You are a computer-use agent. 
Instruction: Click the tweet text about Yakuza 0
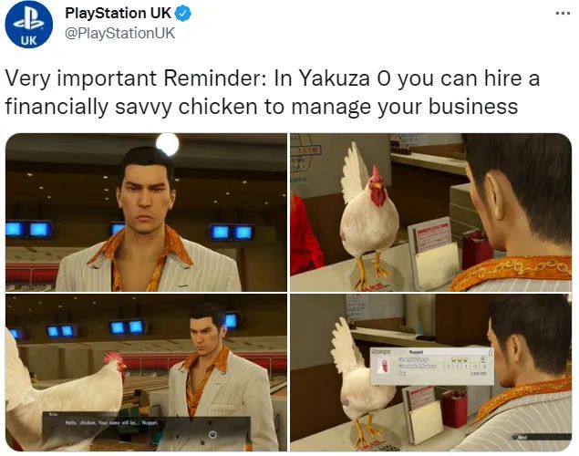[x=272, y=92]
